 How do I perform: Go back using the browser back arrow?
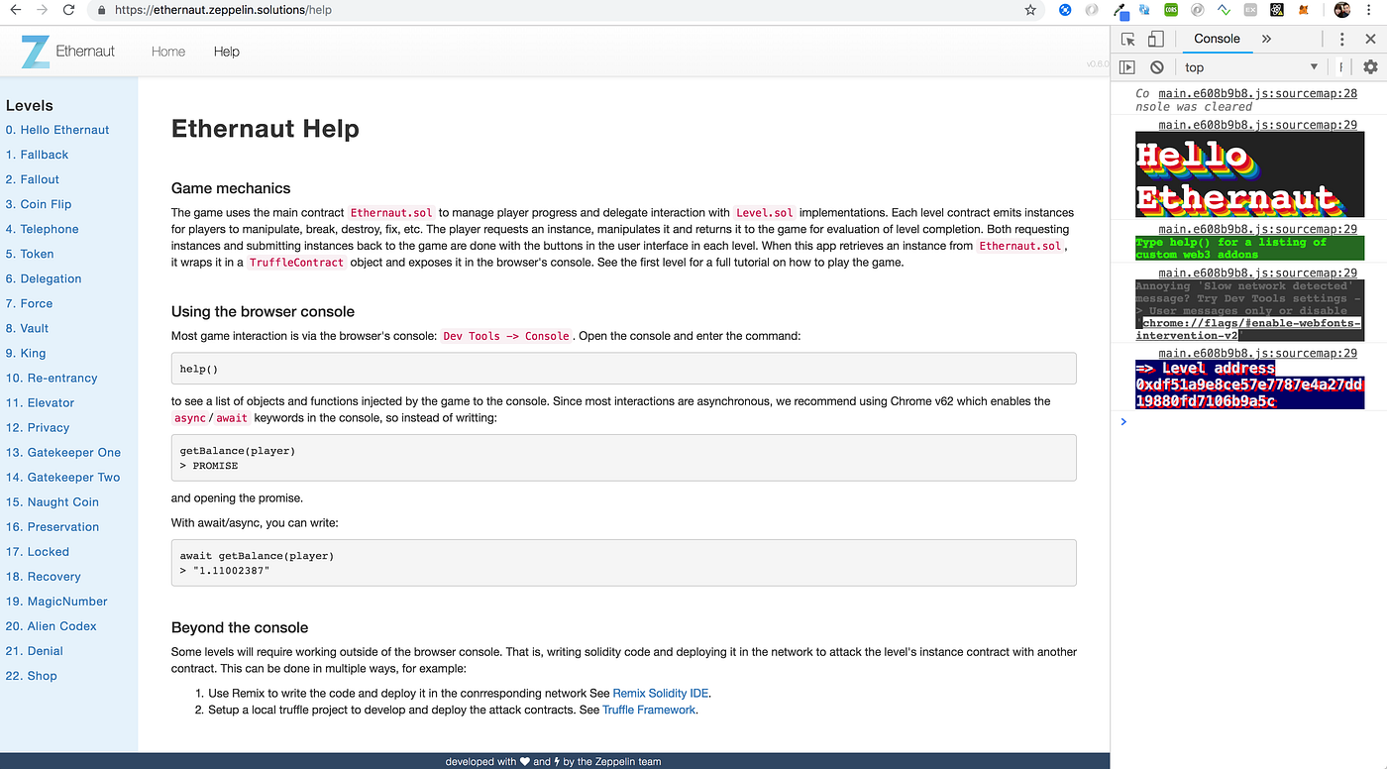pyautogui.click(x=15, y=10)
